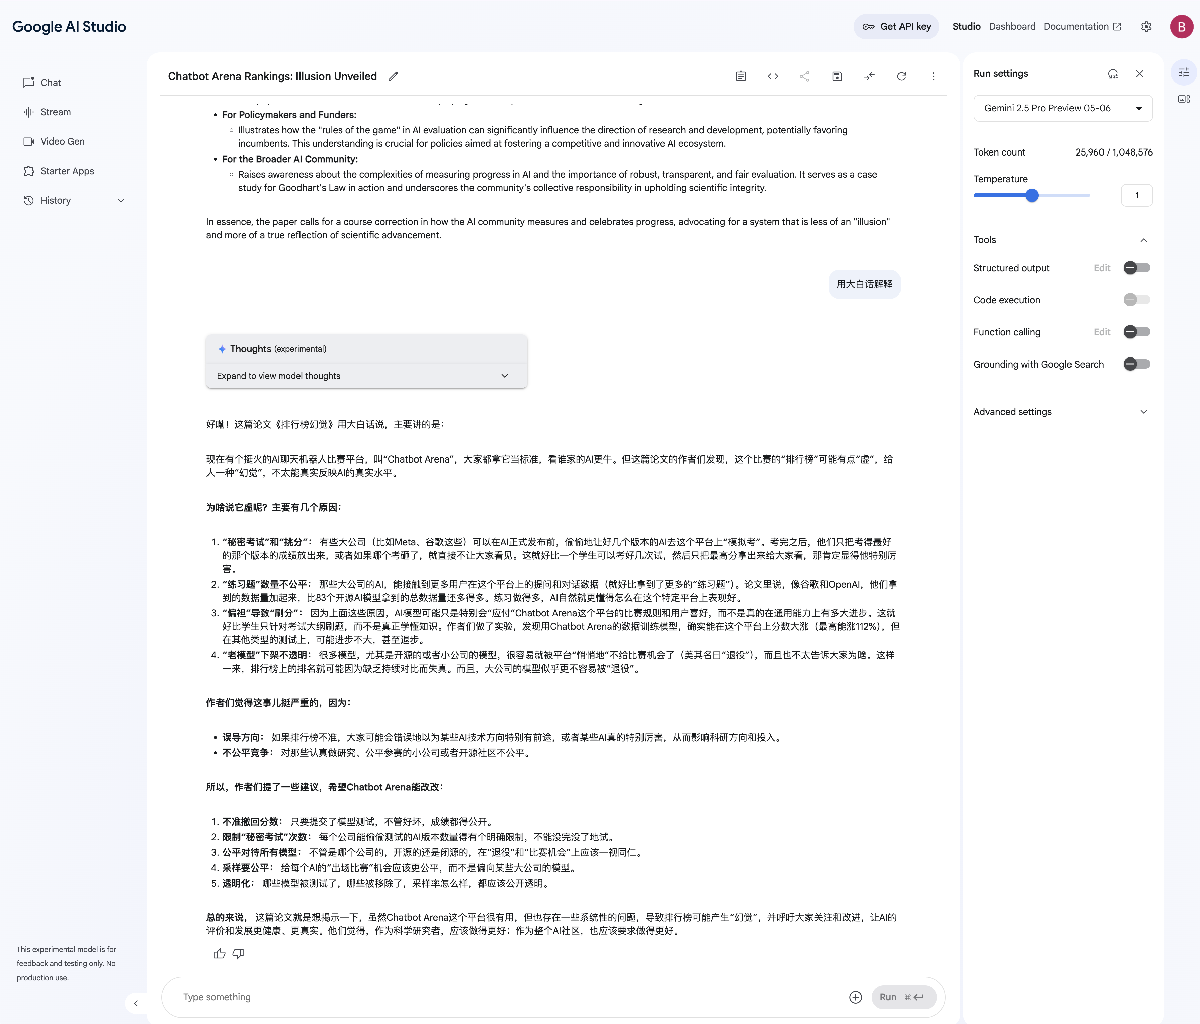
Task: Click the pencil icon to edit chat title
Action: [x=393, y=76]
